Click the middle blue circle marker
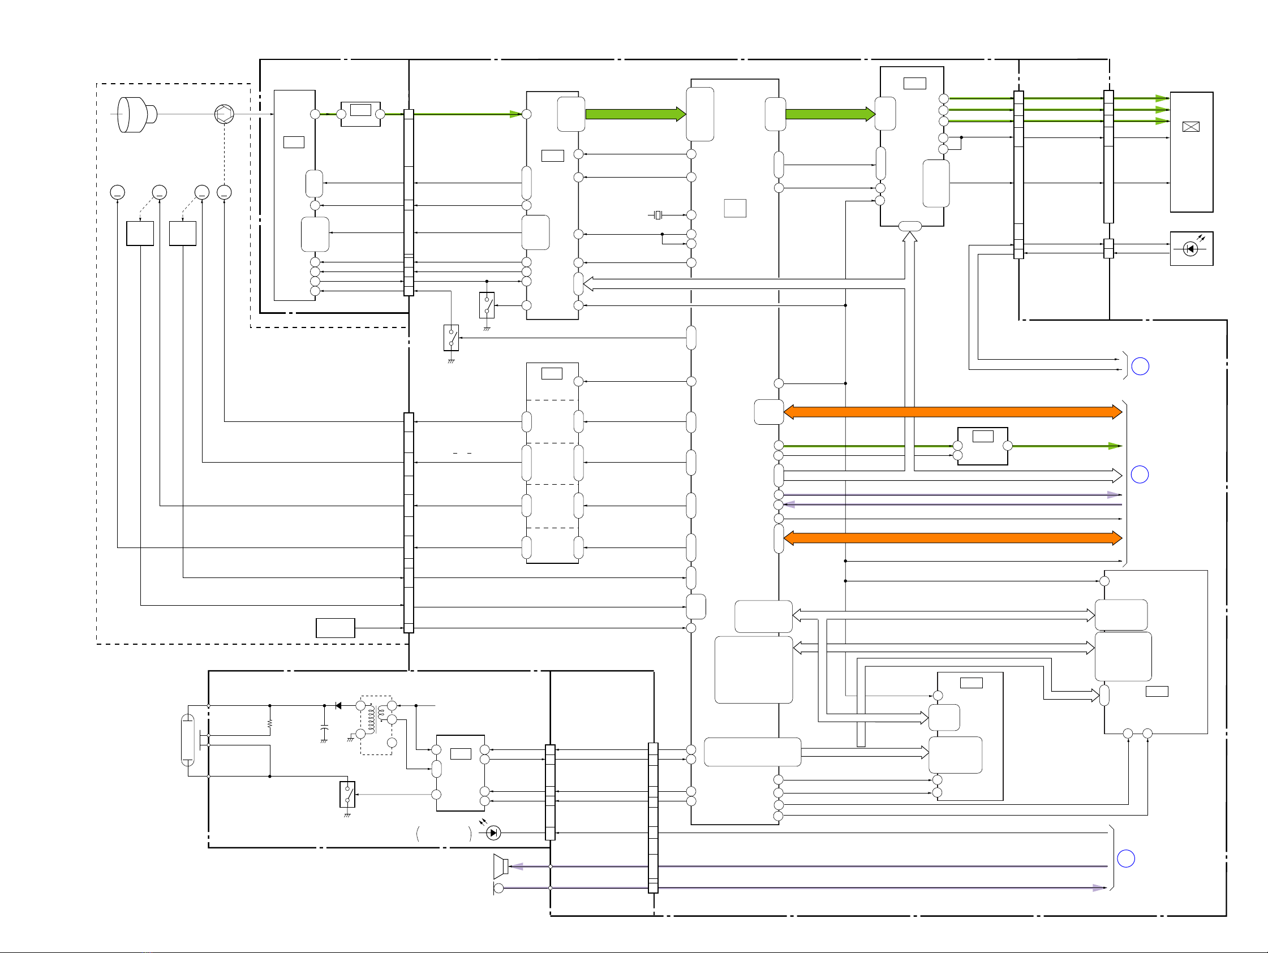This screenshot has height=953, width=1268. pyautogui.click(x=1140, y=475)
